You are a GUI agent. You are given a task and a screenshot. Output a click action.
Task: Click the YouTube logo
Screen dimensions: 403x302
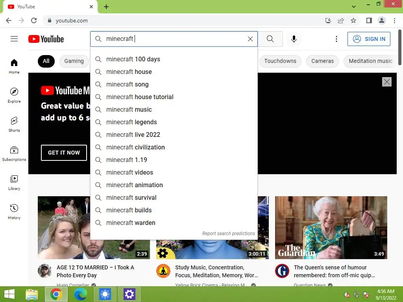(x=46, y=39)
